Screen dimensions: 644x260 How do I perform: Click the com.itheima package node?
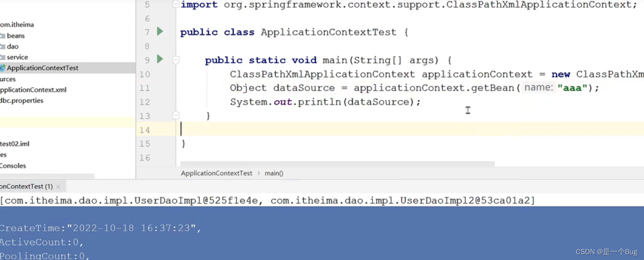pyautogui.click(x=17, y=24)
